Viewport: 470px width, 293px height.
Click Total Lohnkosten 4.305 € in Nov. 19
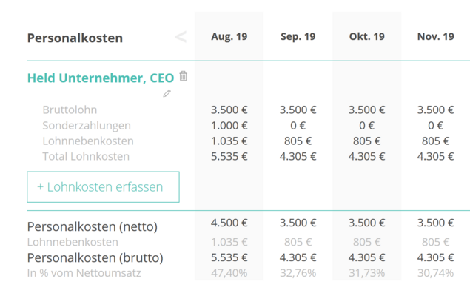coord(435,156)
